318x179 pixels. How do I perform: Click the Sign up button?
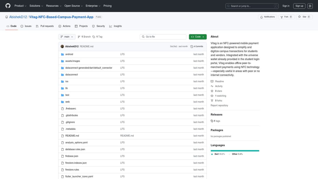[299, 6]
